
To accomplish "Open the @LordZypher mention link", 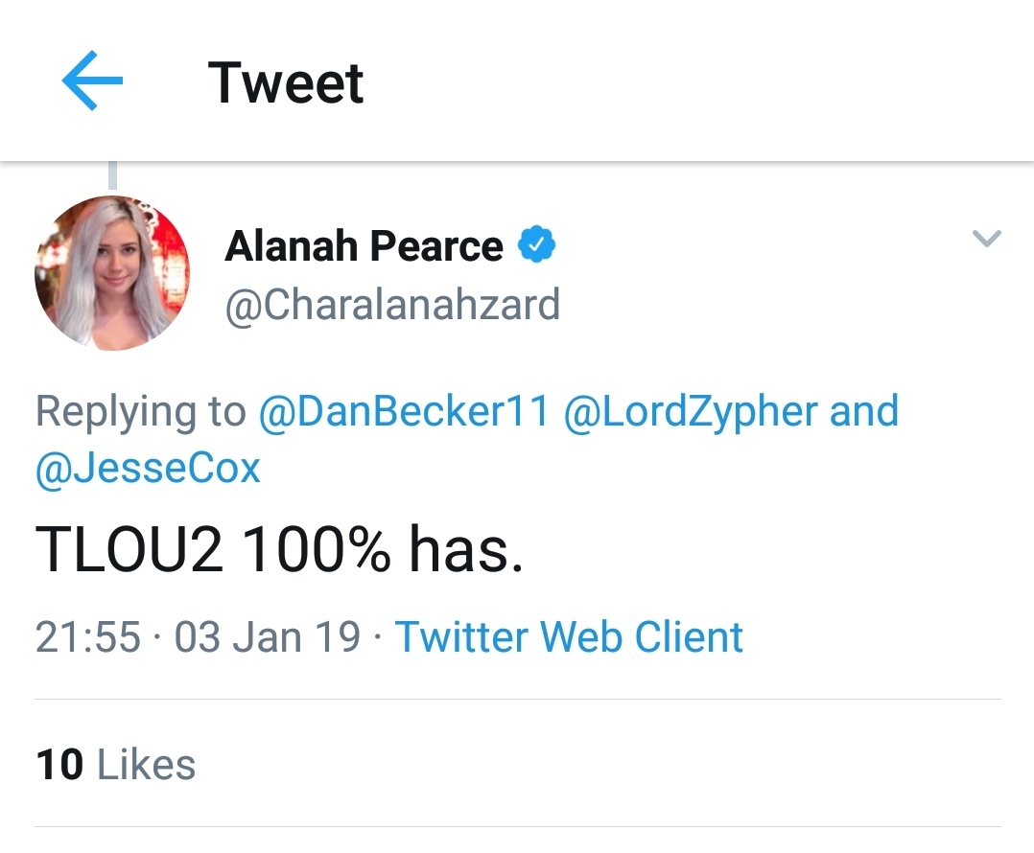I will point(691,411).
